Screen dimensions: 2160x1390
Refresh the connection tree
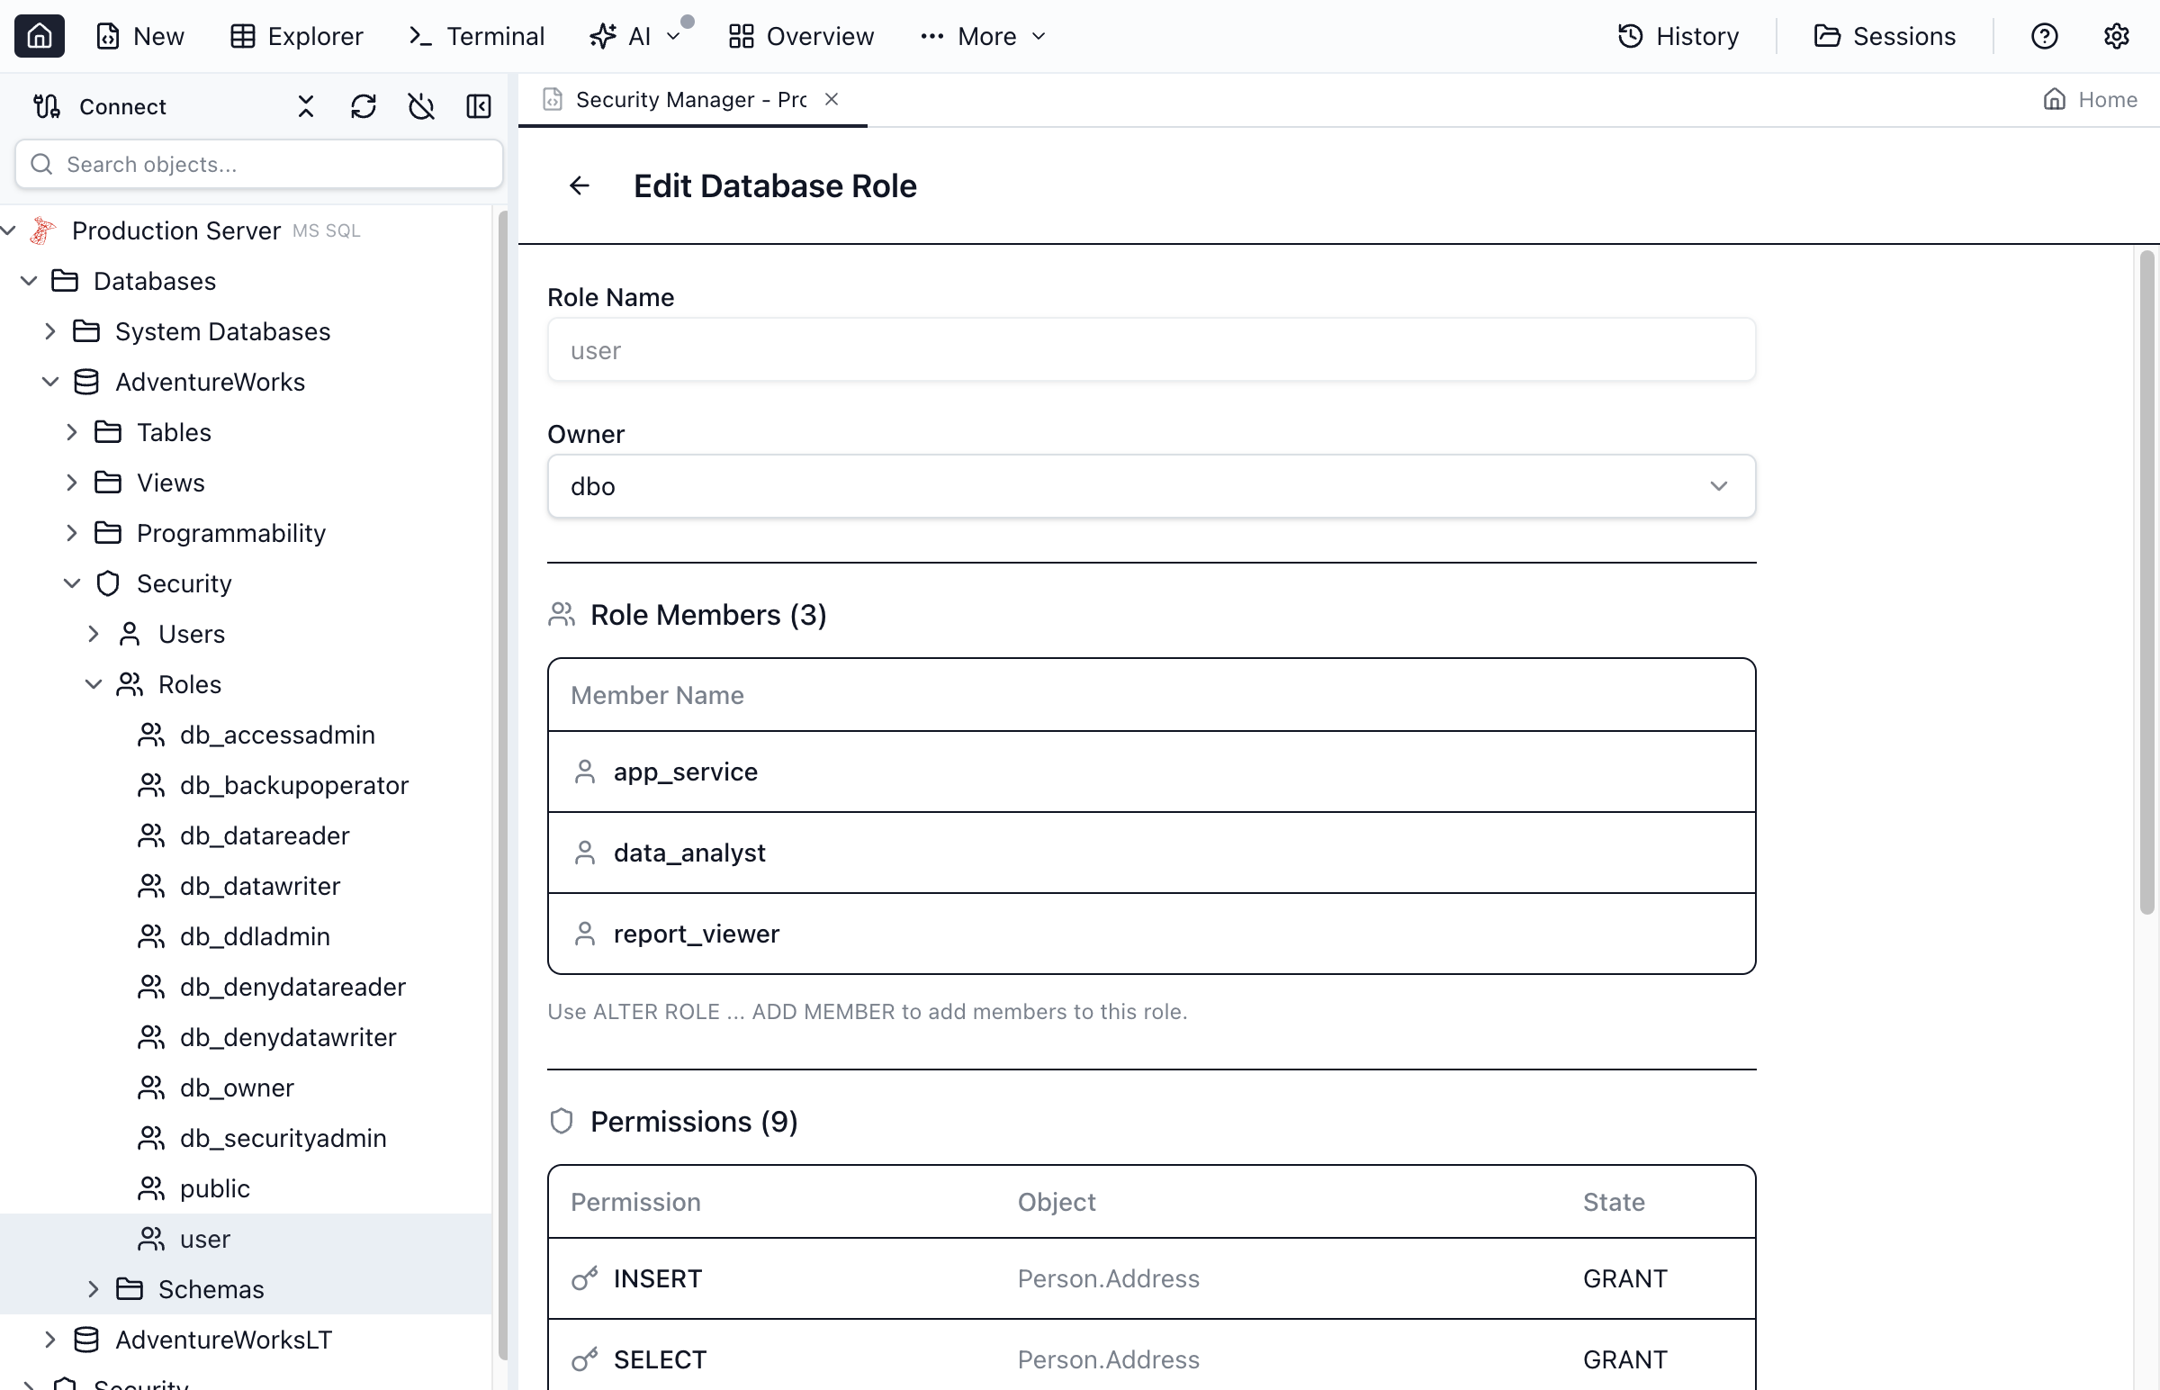pyautogui.click(x=363, y=105)
